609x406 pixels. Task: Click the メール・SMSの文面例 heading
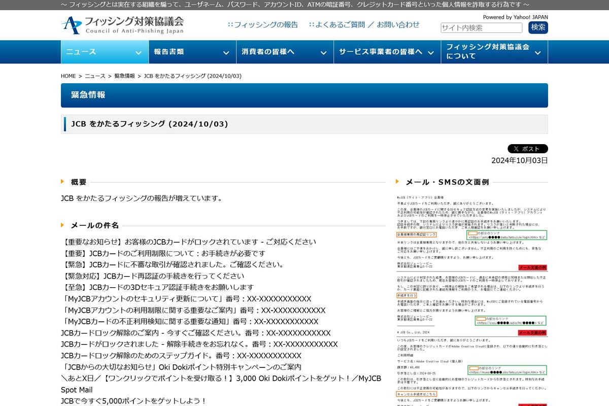[x=447, y=182]
